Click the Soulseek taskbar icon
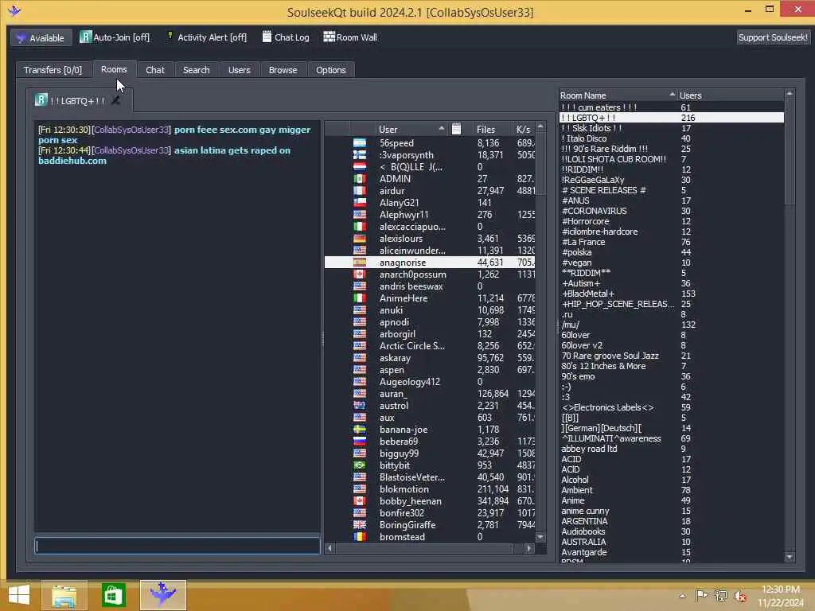 [162, 595]
